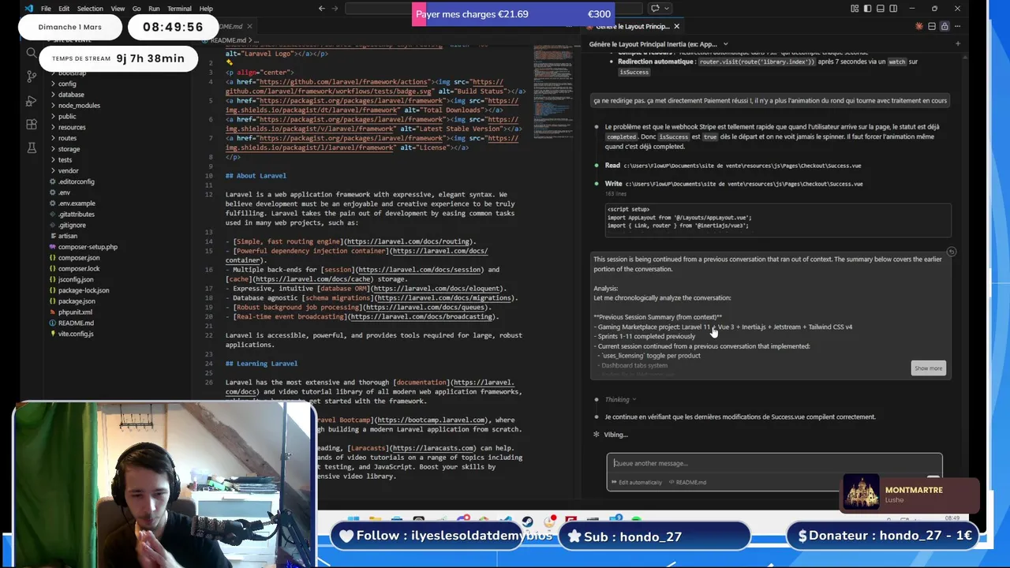
Task: Go back with the navigation arrow
Action: [321, 9]
